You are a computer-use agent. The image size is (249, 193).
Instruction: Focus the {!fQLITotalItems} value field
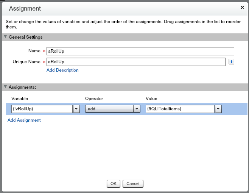click(179, 109)
